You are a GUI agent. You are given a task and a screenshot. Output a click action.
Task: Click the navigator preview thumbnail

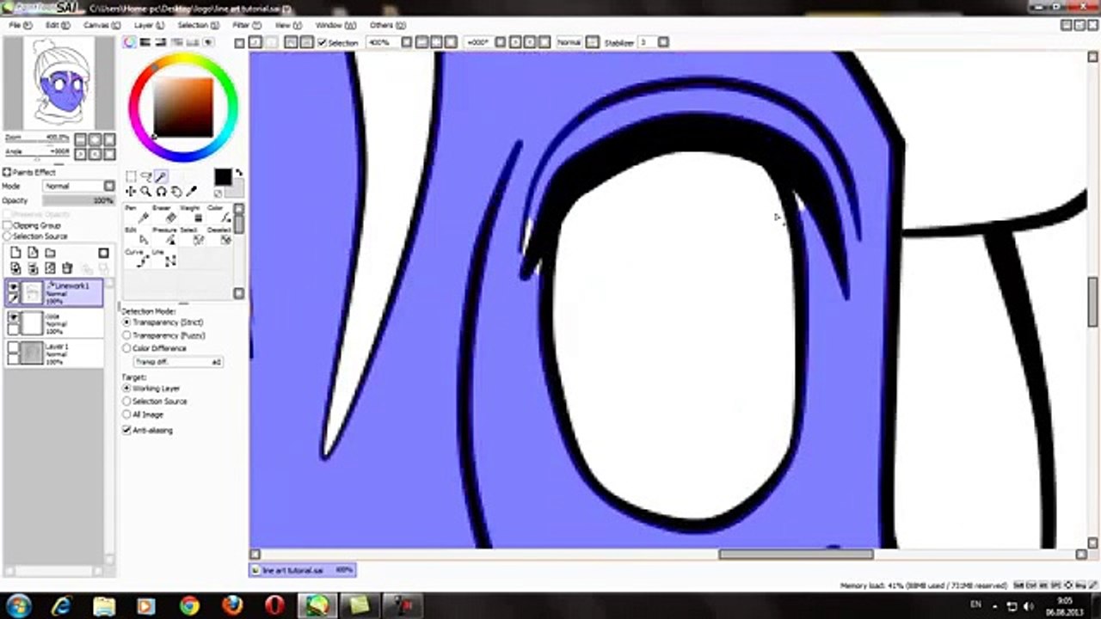pyautogui.click(x=58, y=82)
